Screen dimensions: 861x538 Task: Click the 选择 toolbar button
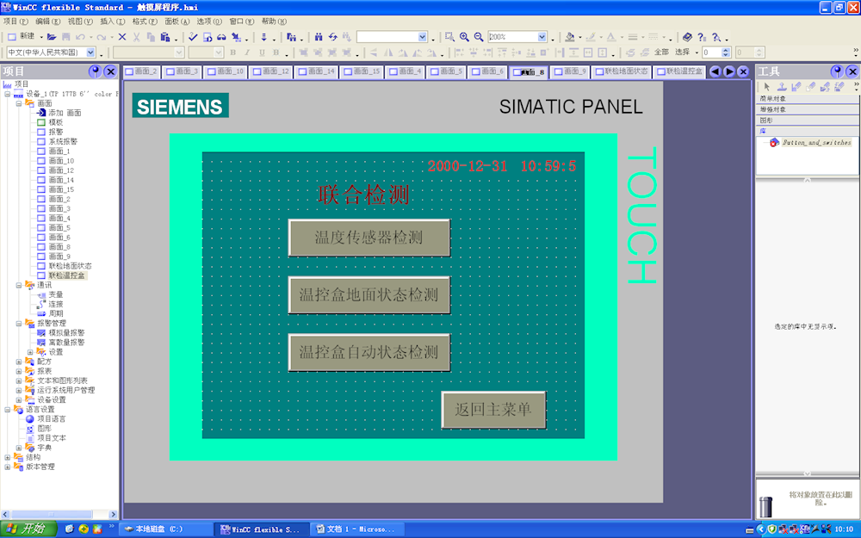point(683,53)
